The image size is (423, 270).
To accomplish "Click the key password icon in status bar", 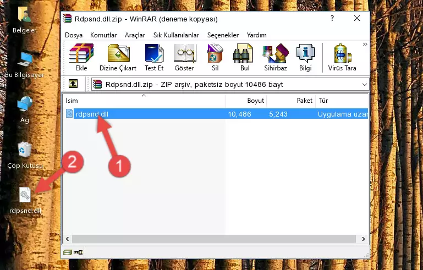I will pyautogui.click(x=78, y=252).
